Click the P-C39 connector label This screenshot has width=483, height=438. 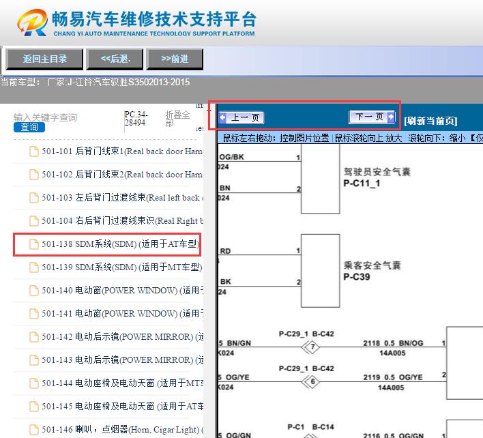(x=357, y=277)
